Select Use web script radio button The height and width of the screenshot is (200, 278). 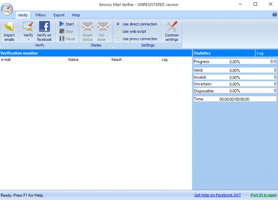click(118, 31)
